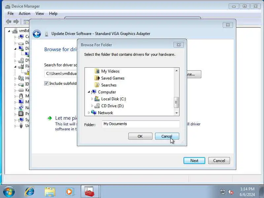The image size is (264, 198).
Task: Open Windows Media Player from the taskbar
Action: click(70, 192)
